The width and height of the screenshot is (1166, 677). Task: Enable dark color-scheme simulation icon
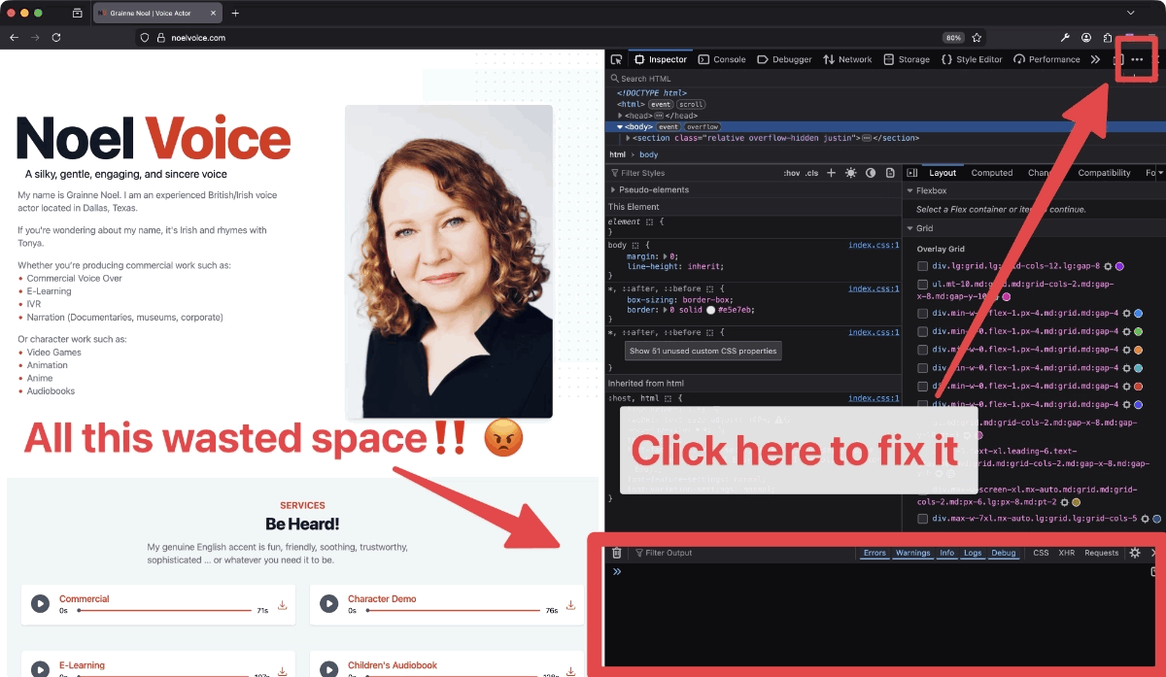(870, 173)
